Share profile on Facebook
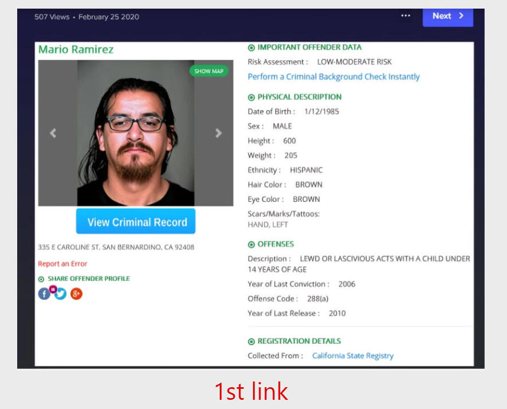This screenshot has width=507, height=409. tap(44, 294)
